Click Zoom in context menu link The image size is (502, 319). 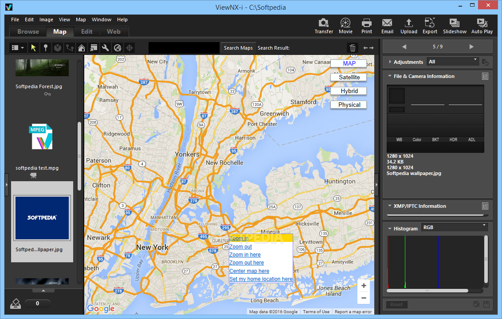(x=239, y=238)
